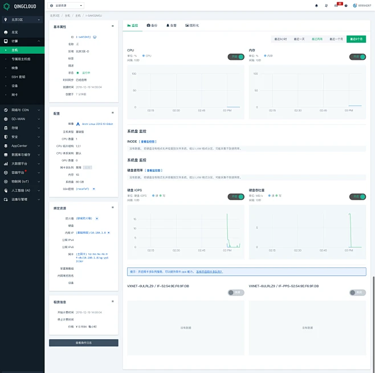Click the help question mark icon

[x=346, y=5]
